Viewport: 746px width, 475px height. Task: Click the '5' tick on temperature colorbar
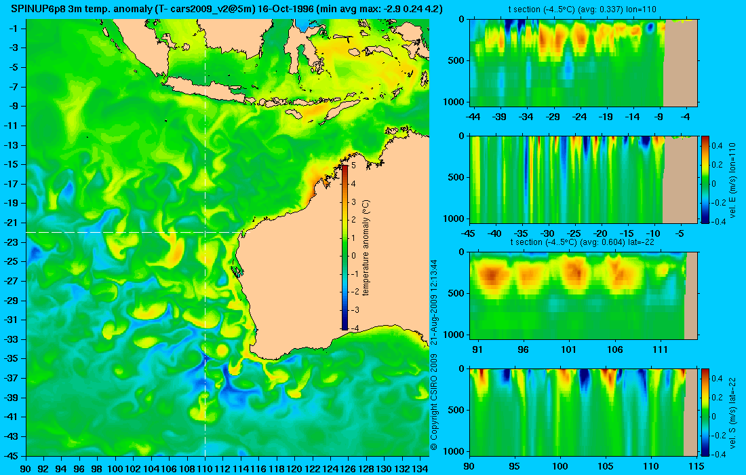353,166
